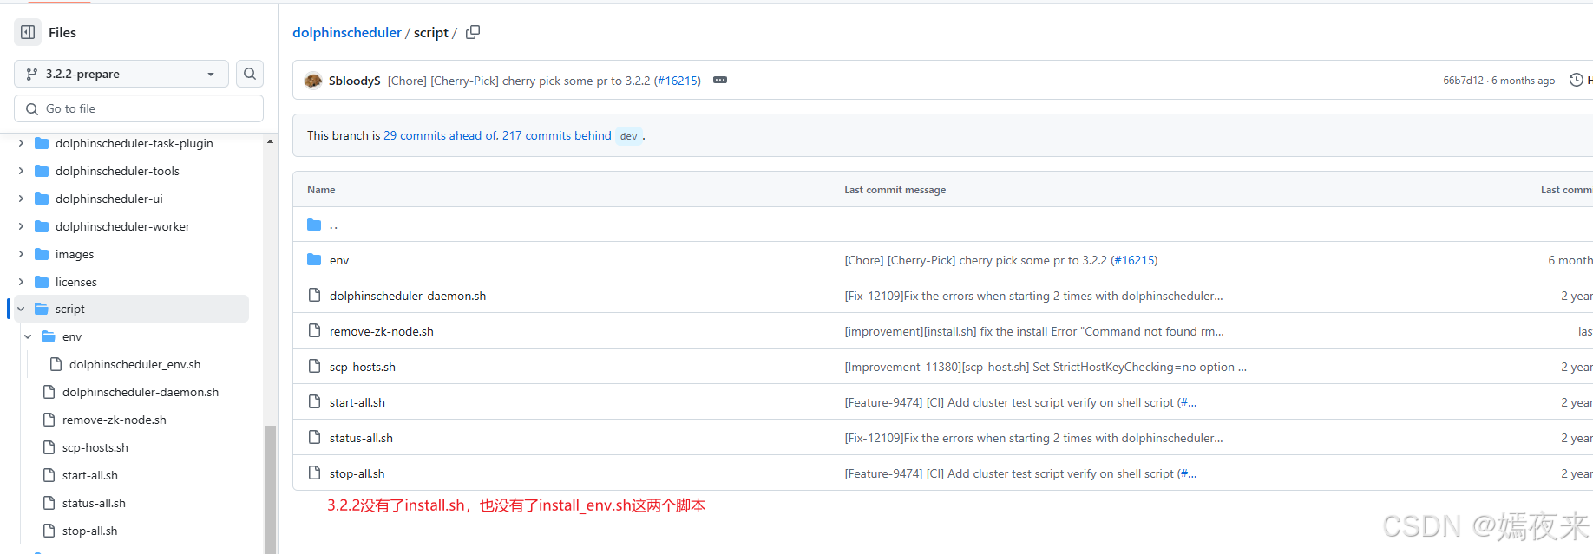Open status-all.sh in sidebar tree
The width and height of the screenshot is (1593, 554).
pos(94,503)
